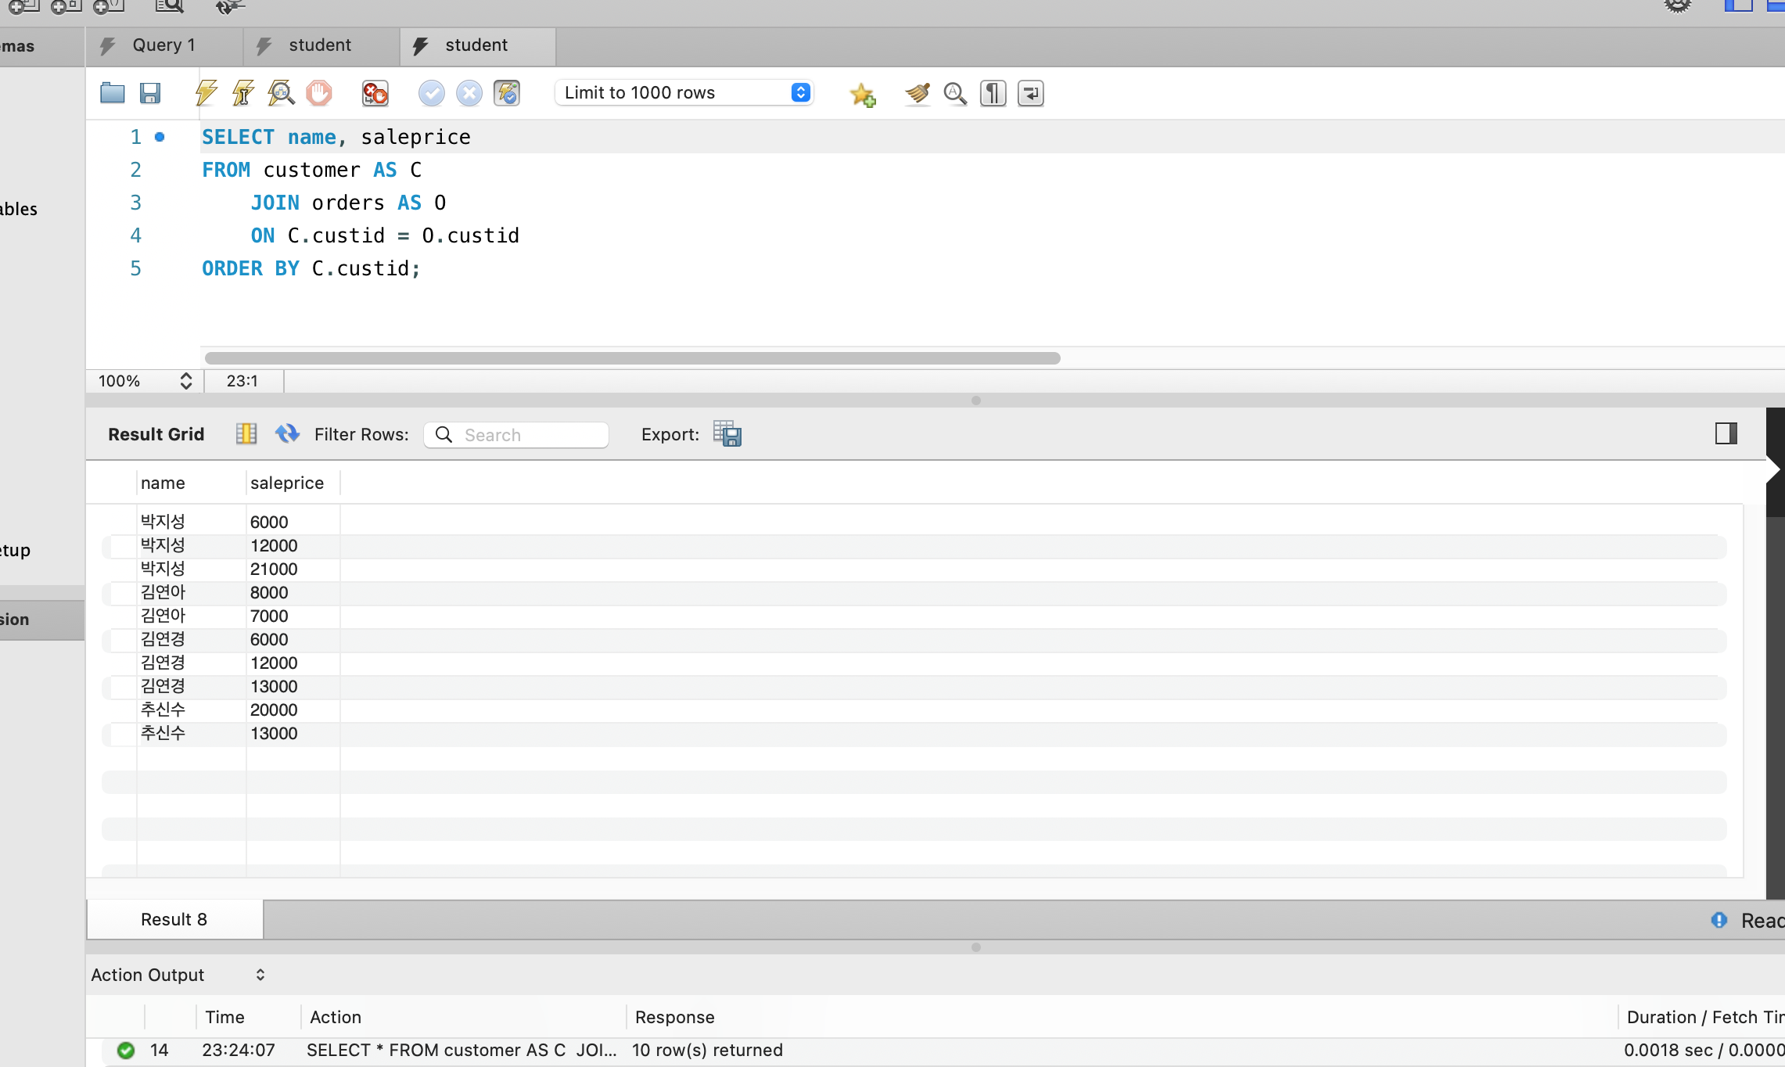1785x1067 pixels.
Task: Toggle the autocommit mode icon
Action: pyautogui.click(x=507, y=93)
